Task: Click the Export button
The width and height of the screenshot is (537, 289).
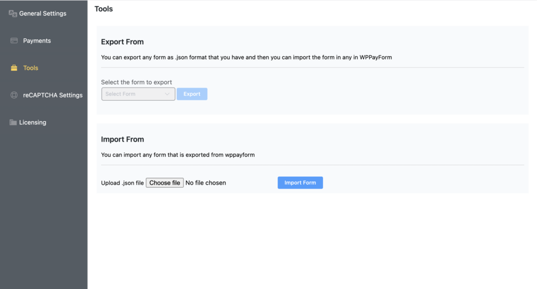Action: (x=192, y=94)
